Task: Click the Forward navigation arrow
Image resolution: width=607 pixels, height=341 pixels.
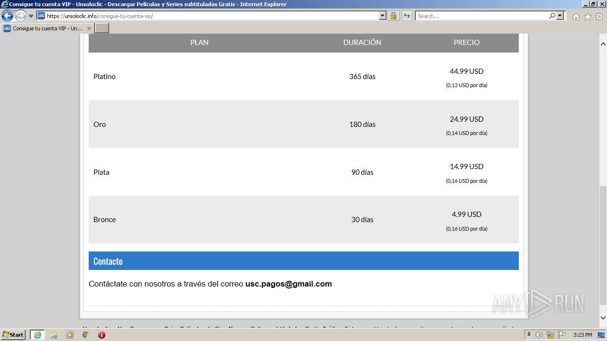Action: pyautogui.click(x=20, y=16)
